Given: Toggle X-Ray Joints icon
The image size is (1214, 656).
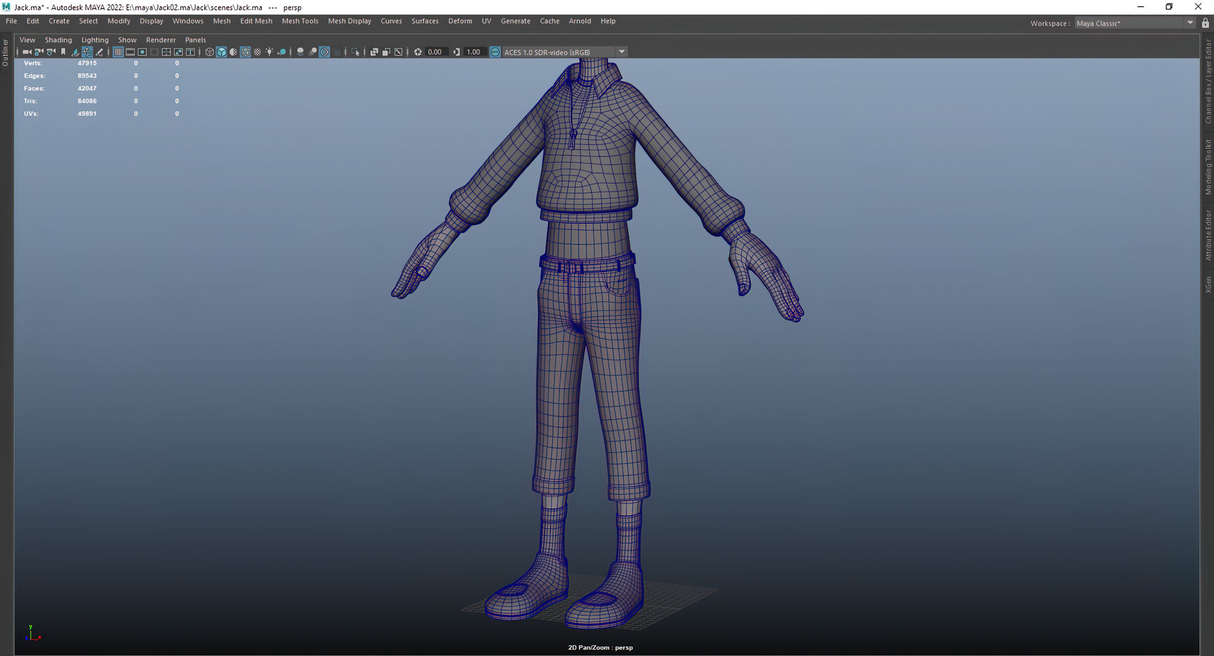Looking at the screenshot, I should pos(398,52).
